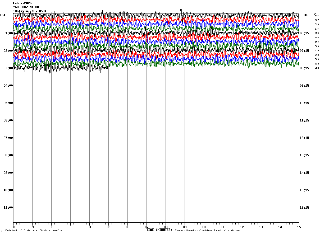Click the minute tick label '15' on bottom axis
Viewport: 320px width, 234px height.
(299, 227)
